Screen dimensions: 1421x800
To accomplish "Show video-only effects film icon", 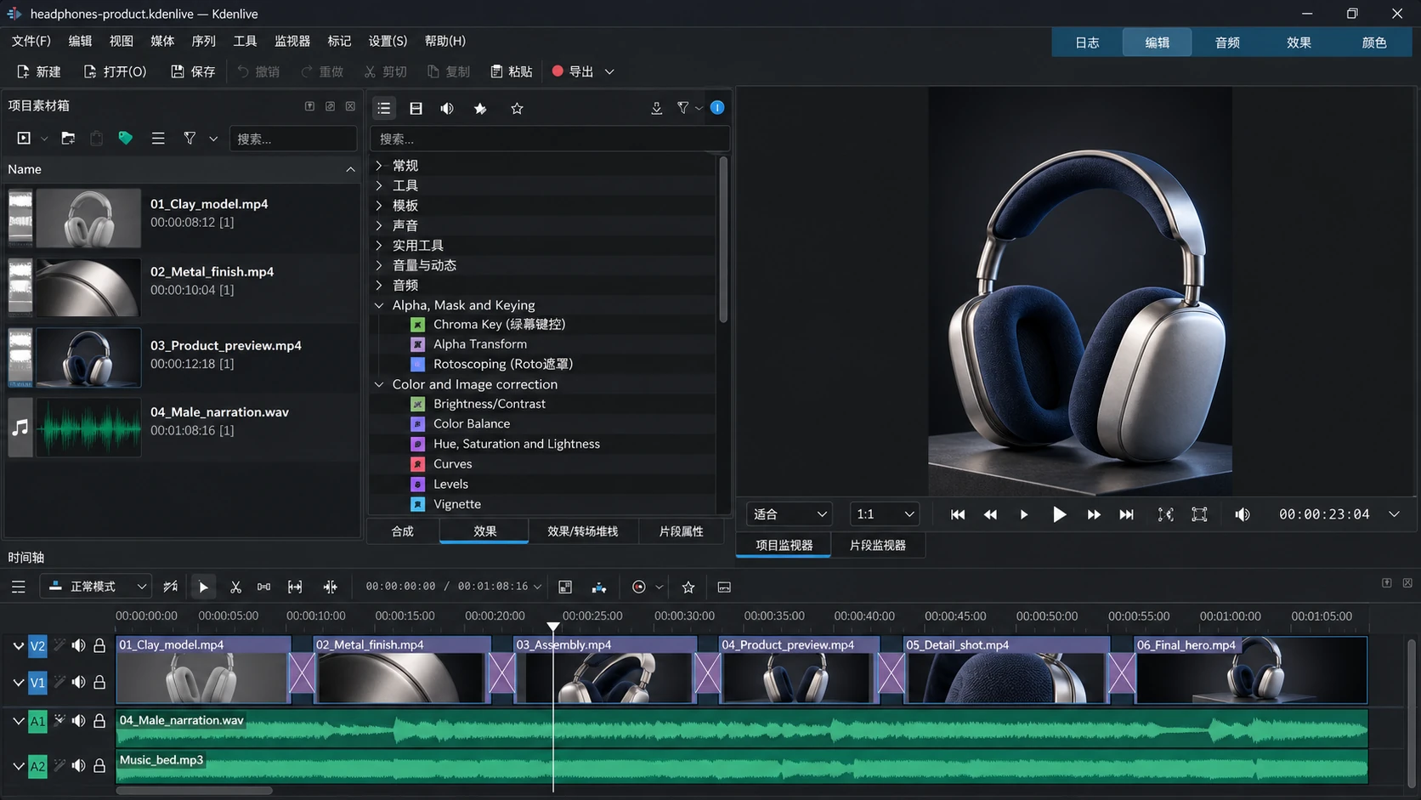I will click(416, 108).
